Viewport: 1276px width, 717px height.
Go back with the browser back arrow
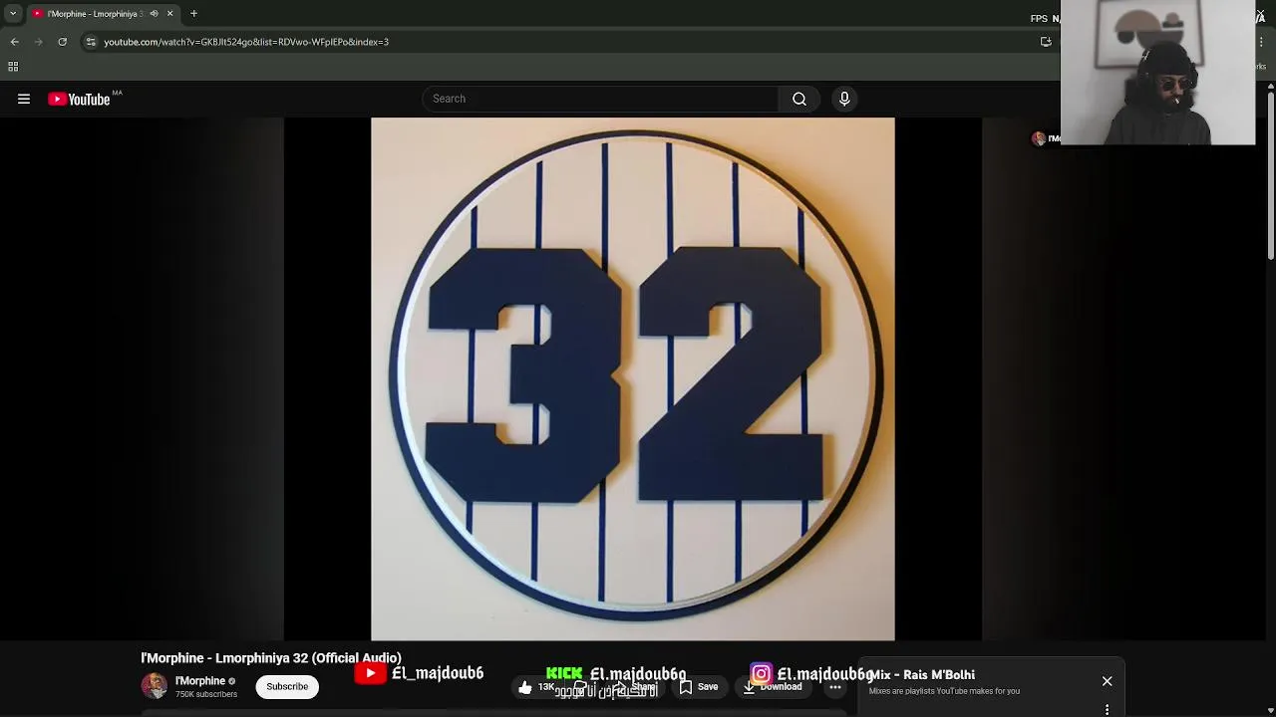(x=15, y=42)
